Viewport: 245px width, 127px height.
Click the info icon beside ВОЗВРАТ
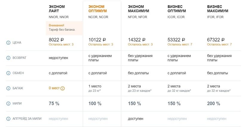pos(8,58)
